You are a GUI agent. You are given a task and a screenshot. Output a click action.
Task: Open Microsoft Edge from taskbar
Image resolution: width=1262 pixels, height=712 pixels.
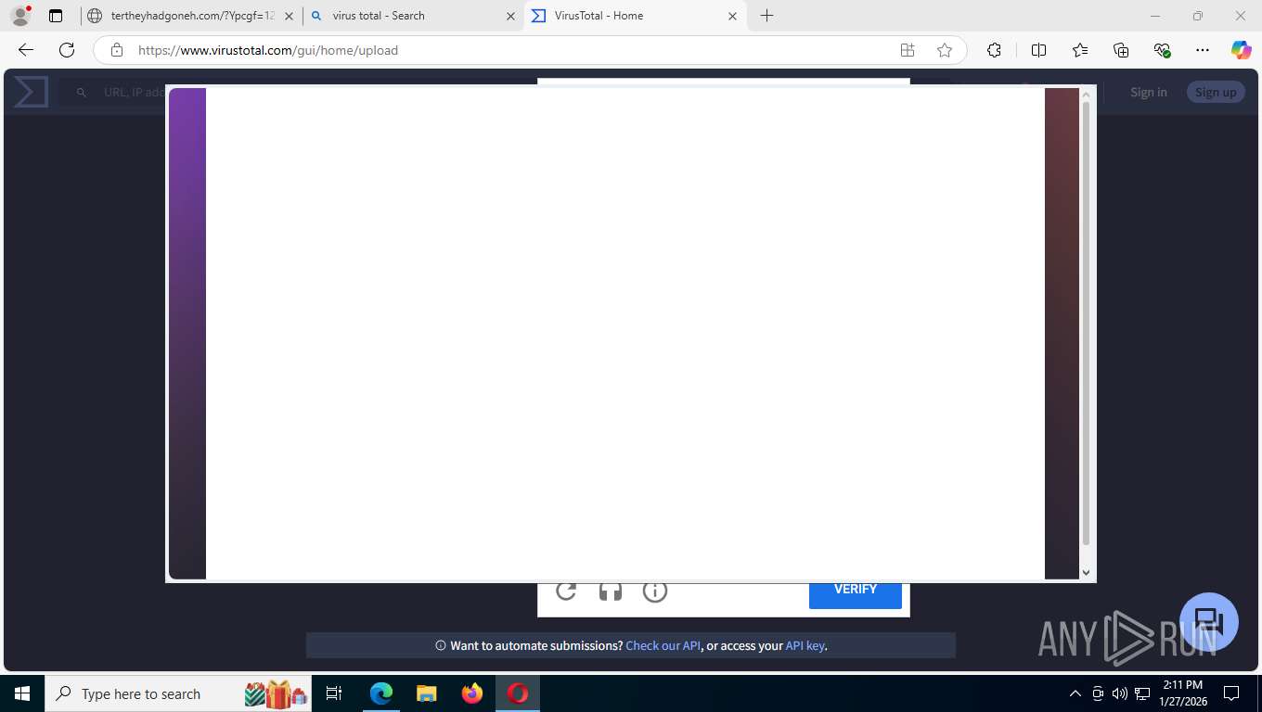tap(381, 693)
